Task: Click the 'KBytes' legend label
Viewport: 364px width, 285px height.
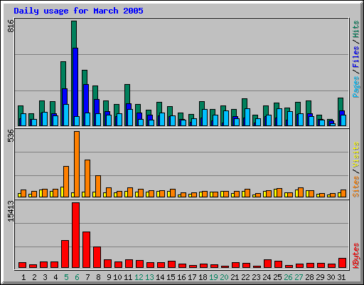Action: click(356, 256)
